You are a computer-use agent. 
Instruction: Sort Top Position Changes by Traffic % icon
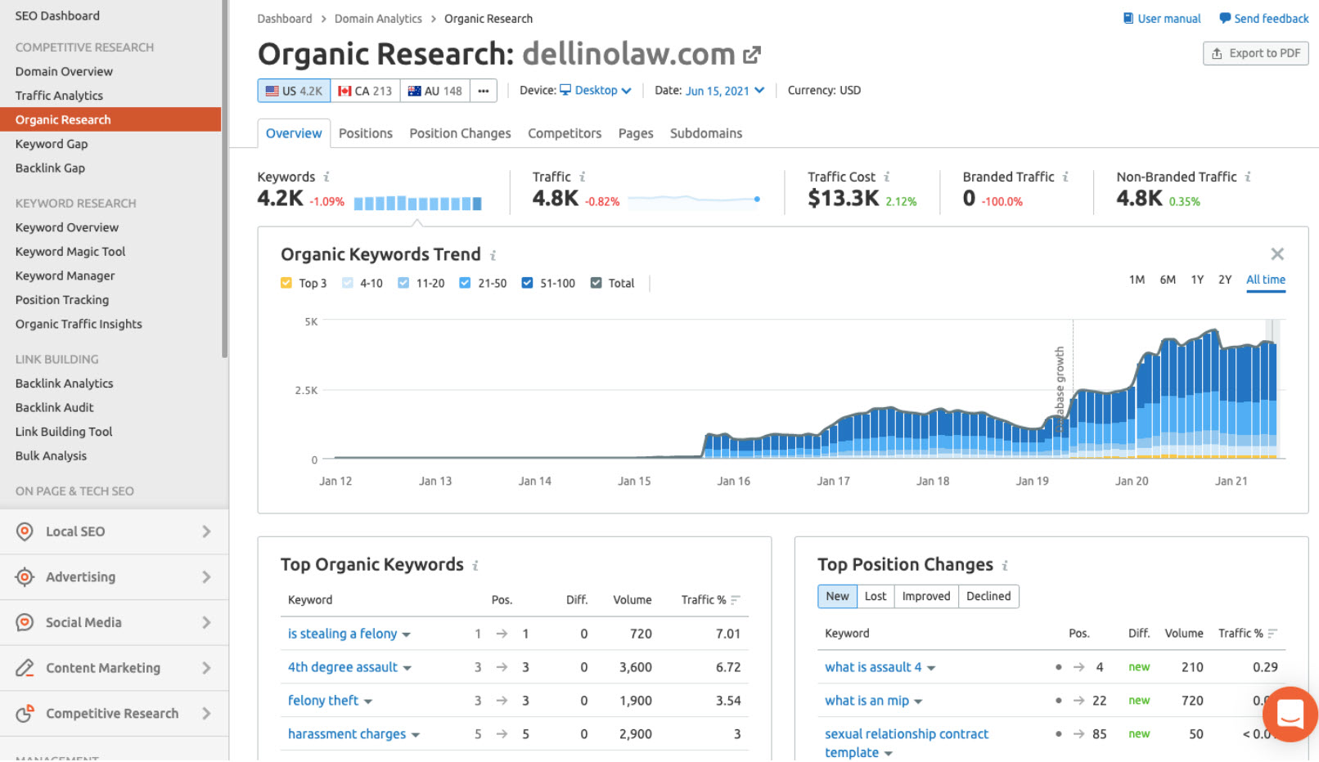coord(1272,634)
